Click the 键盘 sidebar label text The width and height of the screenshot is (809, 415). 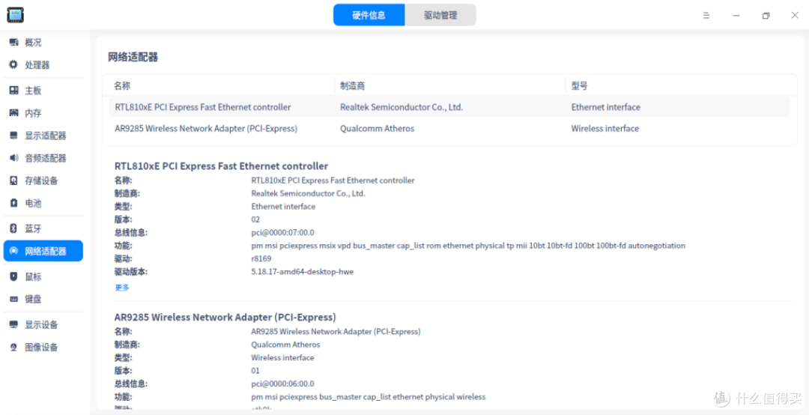click(x=33, y=299)
